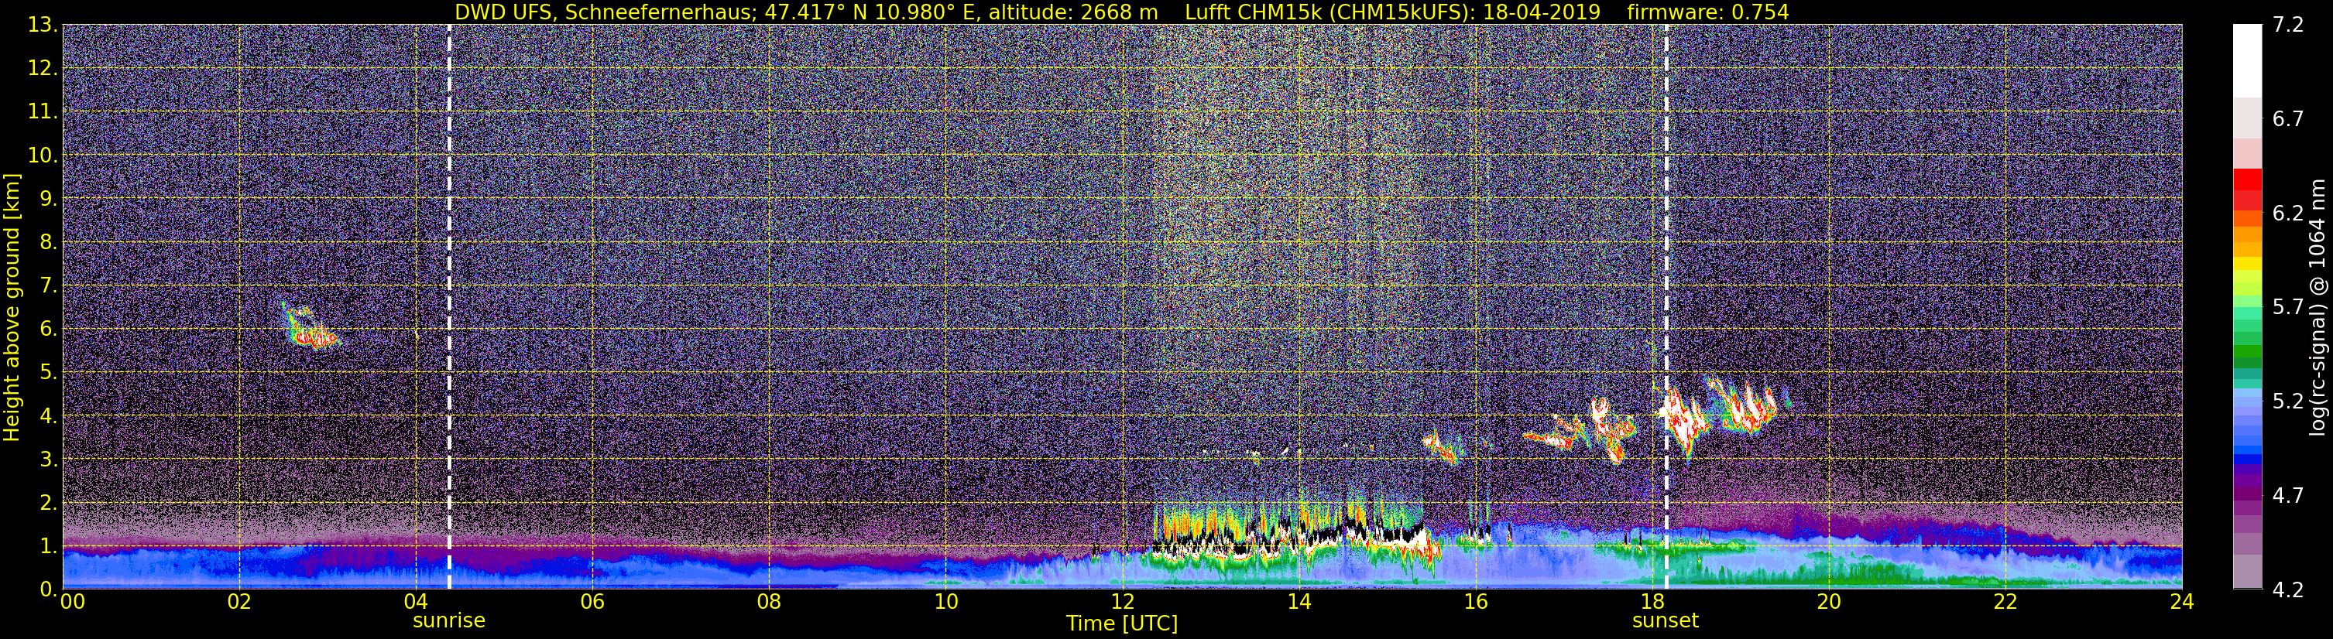Click the 6.7 value on the colorbar
The height and width of the screenshot is (639, 2333).
[2287, 119]
